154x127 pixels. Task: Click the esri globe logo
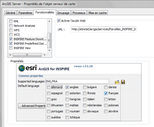(x=21, y=68)
